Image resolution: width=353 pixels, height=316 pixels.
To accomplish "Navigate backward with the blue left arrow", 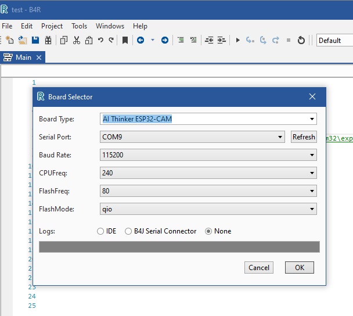I will 141,40.
